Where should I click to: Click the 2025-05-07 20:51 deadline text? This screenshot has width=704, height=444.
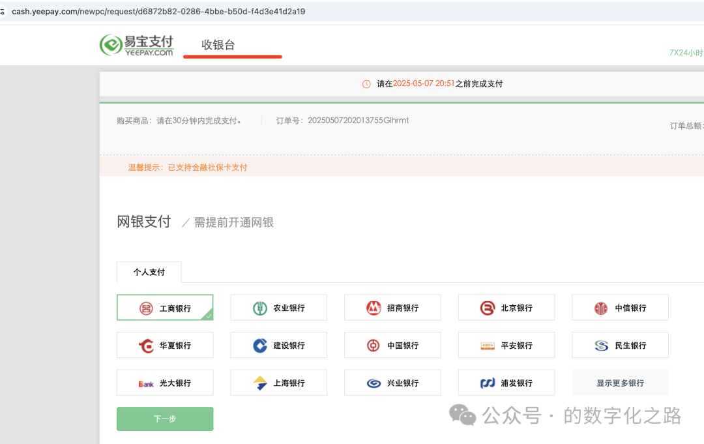coord(424,83)
